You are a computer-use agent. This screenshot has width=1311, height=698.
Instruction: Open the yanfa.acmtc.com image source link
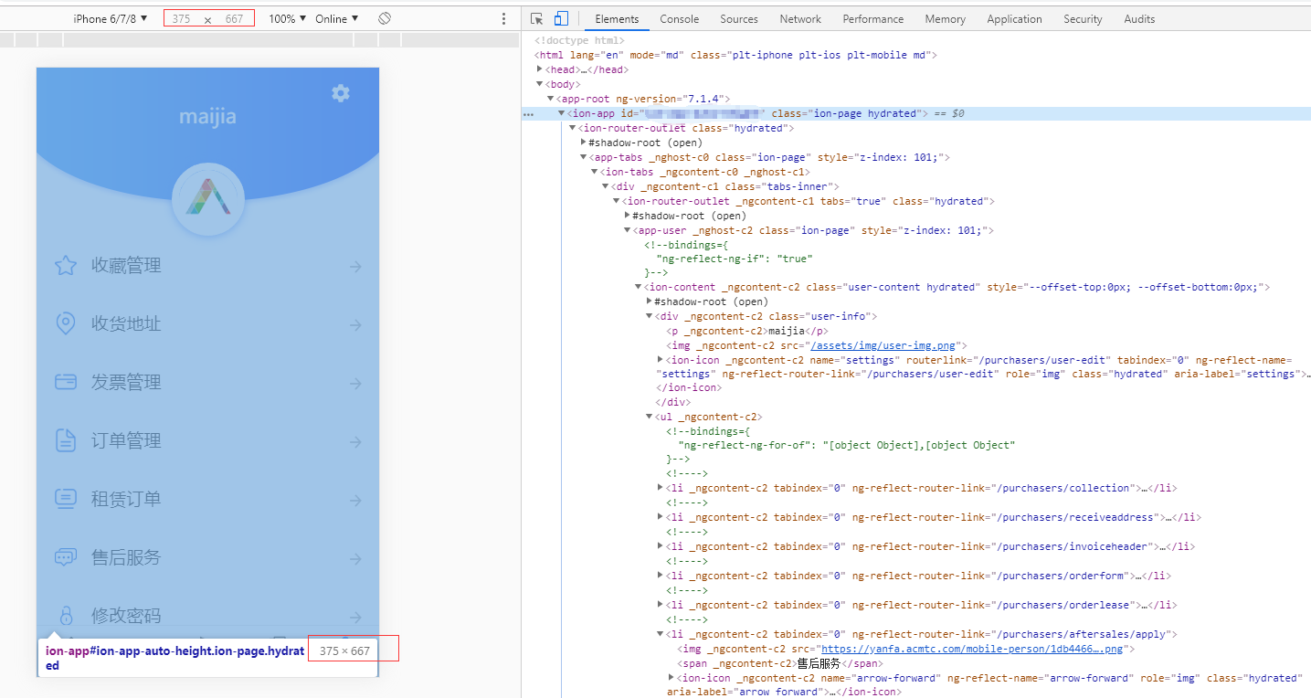coord(972,649)
